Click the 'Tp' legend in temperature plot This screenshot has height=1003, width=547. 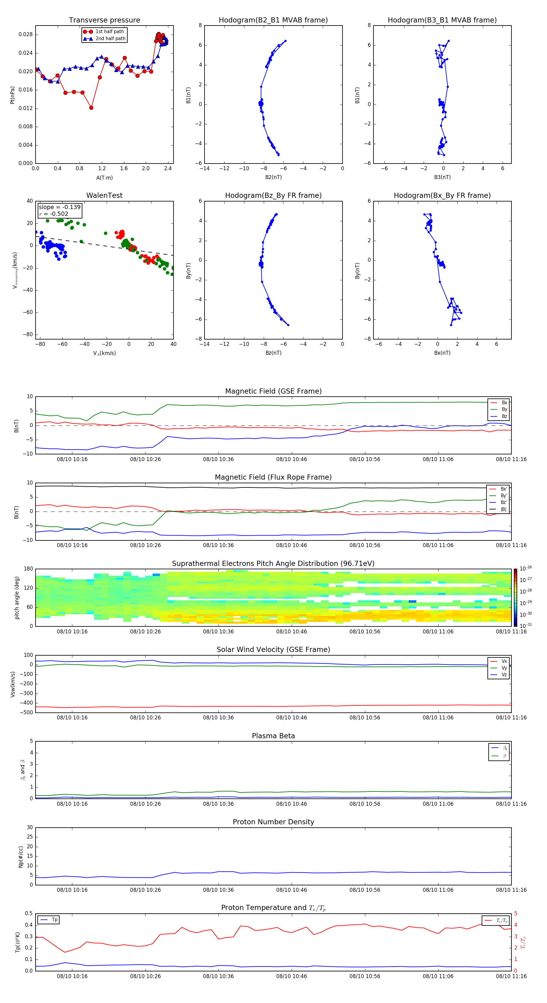click(x=48, y=920)
